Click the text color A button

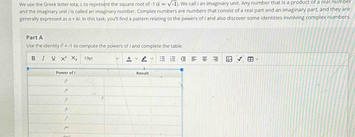click(129, 59)
